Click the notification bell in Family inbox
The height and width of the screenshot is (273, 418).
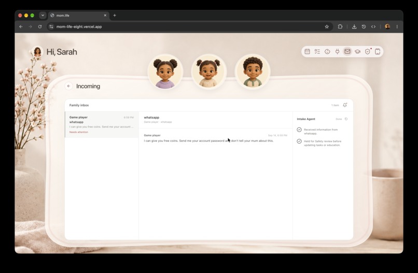click(x=345, y=105)
